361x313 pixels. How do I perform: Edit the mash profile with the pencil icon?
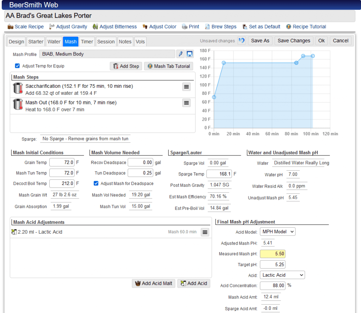tap(181, 54)
